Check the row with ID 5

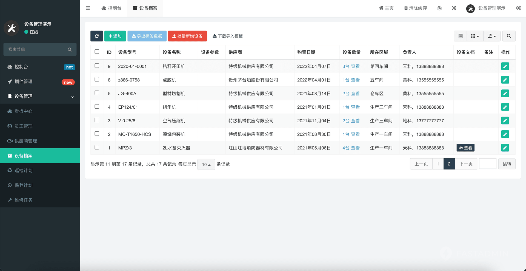tap(97, 93)
